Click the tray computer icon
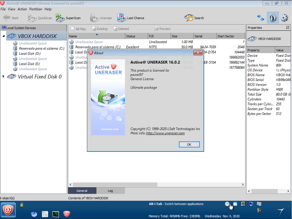292x219 pixels. pyautogui.click(x=243, y=204)
